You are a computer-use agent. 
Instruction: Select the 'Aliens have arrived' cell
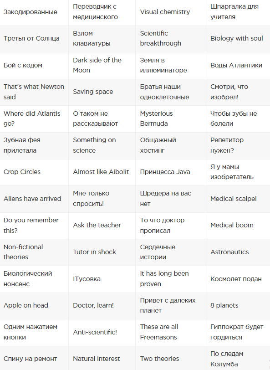coord(34,199)
